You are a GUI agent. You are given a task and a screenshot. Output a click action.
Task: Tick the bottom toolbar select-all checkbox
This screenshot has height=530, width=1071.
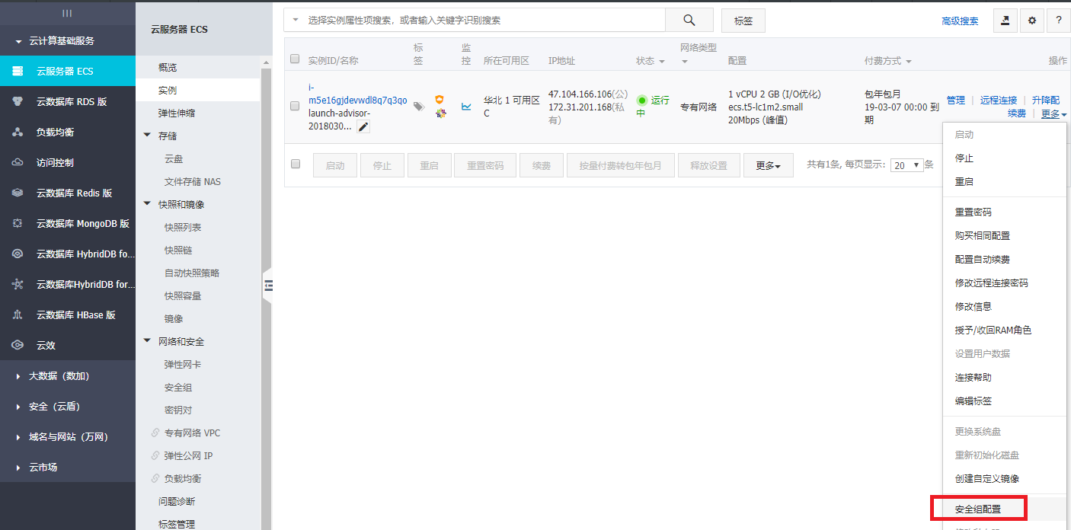pyautogui.click(x=296, y=164)
